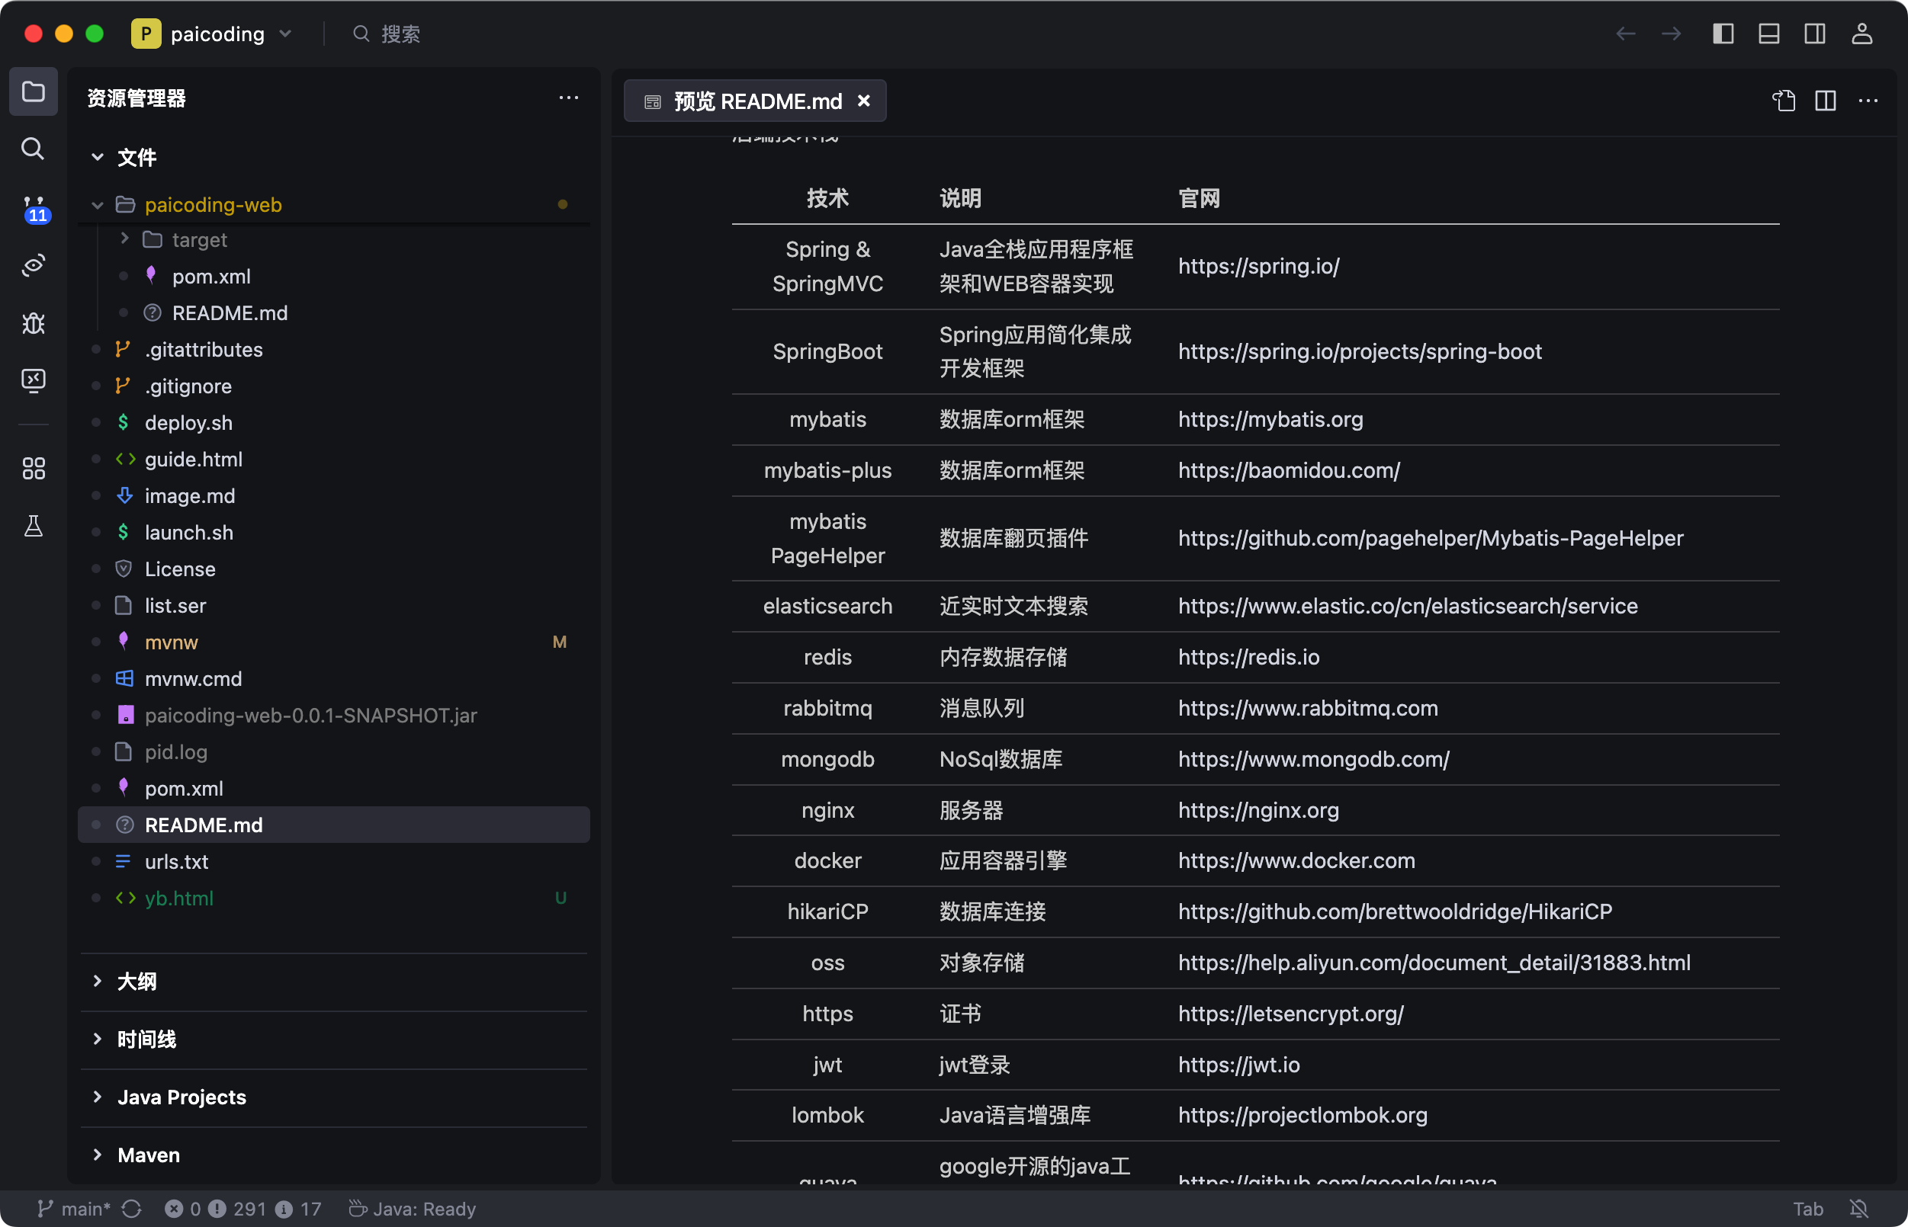This screenshot has width=1908, height=1227.
Task: Open the editor more actions menu
Action: click(1869, 101)
